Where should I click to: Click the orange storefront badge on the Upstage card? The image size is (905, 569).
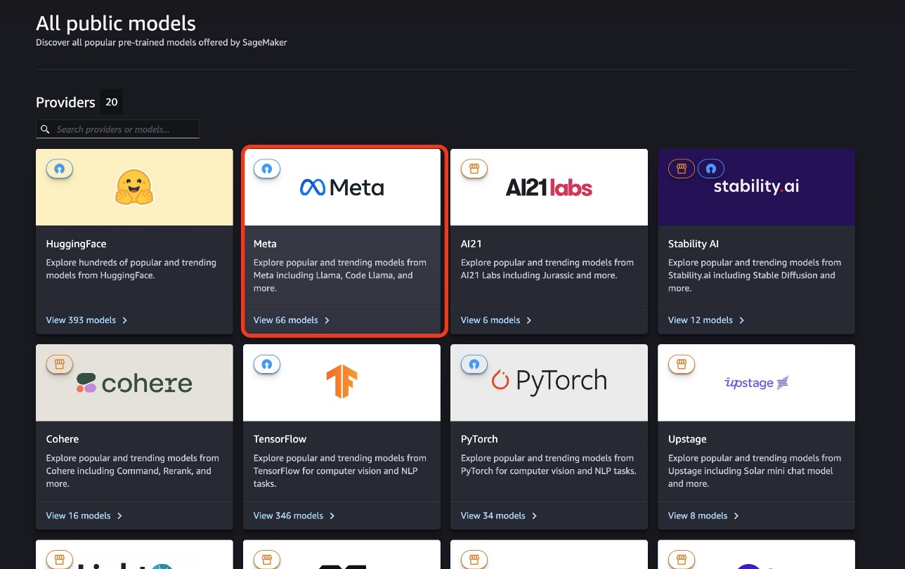coord(682,364)
